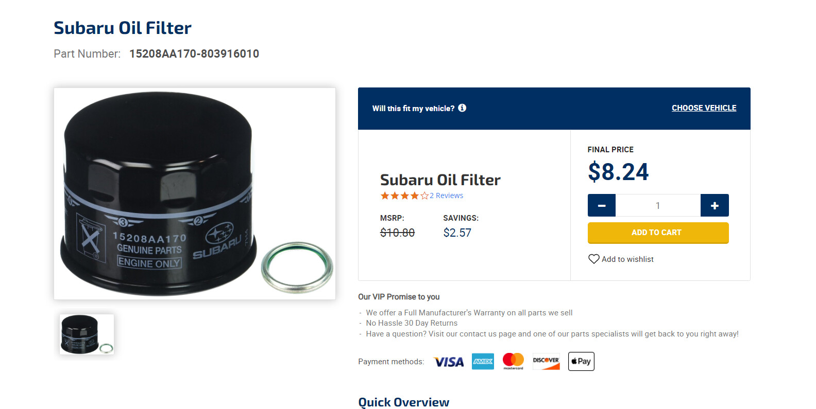Viewport: 816px width, 409px height.
Task: Click the star rating icons
Action: (404, 195)
